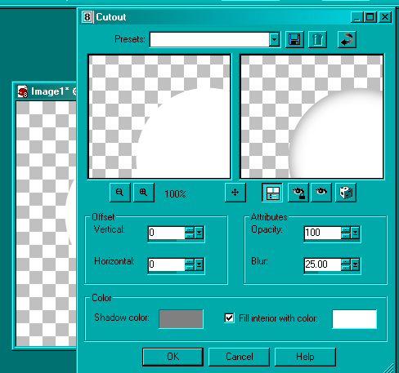Image resolution: width=399 pixels, height=373 pixels.
Task: Zoom out the preview with the magnifier minus
Action: click(x=120, y=193)
